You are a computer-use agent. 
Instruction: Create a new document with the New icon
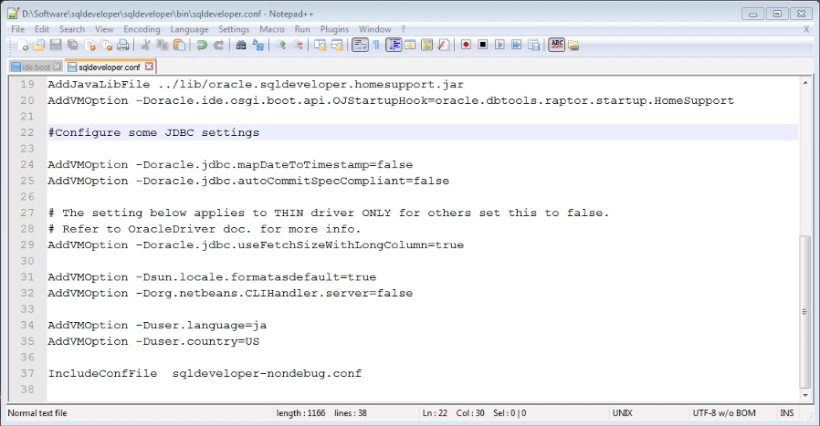23,46
